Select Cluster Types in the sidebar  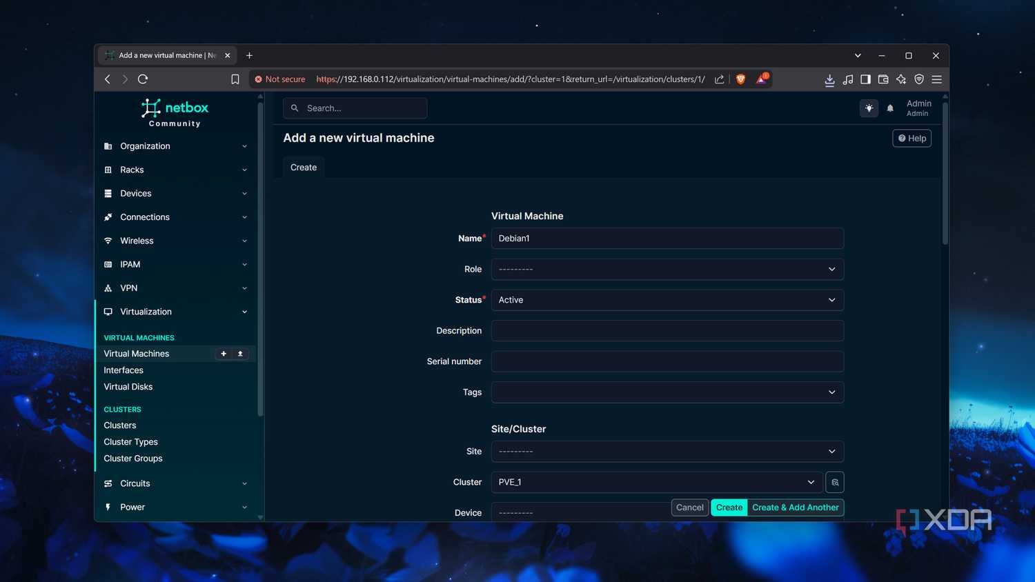click(130, 441)
